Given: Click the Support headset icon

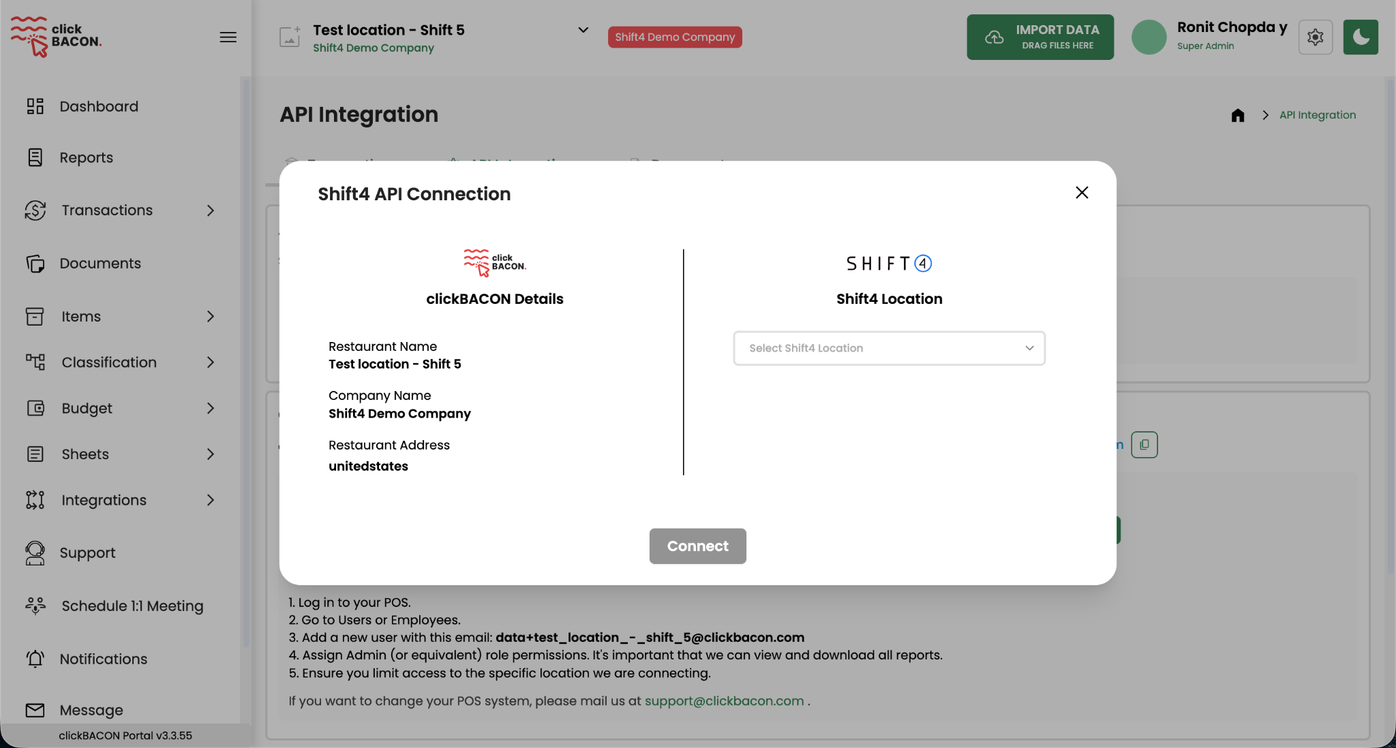Looking at the screenshot, I should point(35,553).
